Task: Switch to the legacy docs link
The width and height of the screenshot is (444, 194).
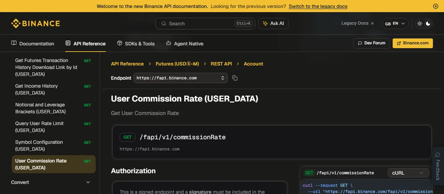Action: (318, 6)
